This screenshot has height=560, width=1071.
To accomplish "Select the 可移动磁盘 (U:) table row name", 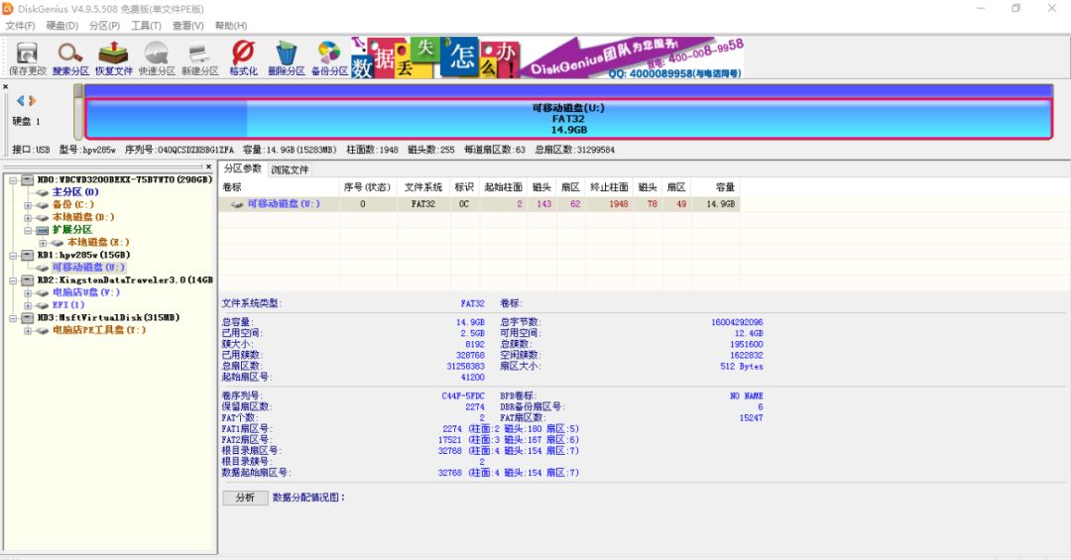I will pos(284,204).
